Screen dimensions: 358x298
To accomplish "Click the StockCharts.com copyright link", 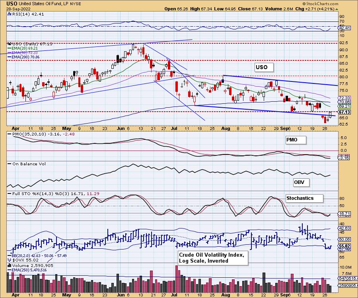I will coord(320,4).
